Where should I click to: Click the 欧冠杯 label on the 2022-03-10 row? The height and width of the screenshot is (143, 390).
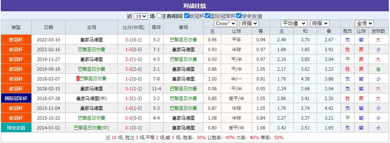click(16, 40)
